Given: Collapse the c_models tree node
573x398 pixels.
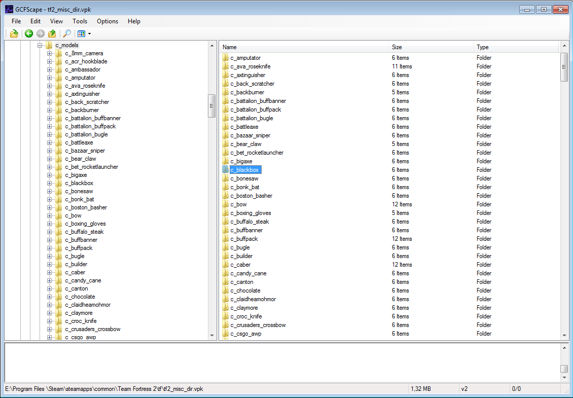Looking at the screenshot, I should coord(40,45).
